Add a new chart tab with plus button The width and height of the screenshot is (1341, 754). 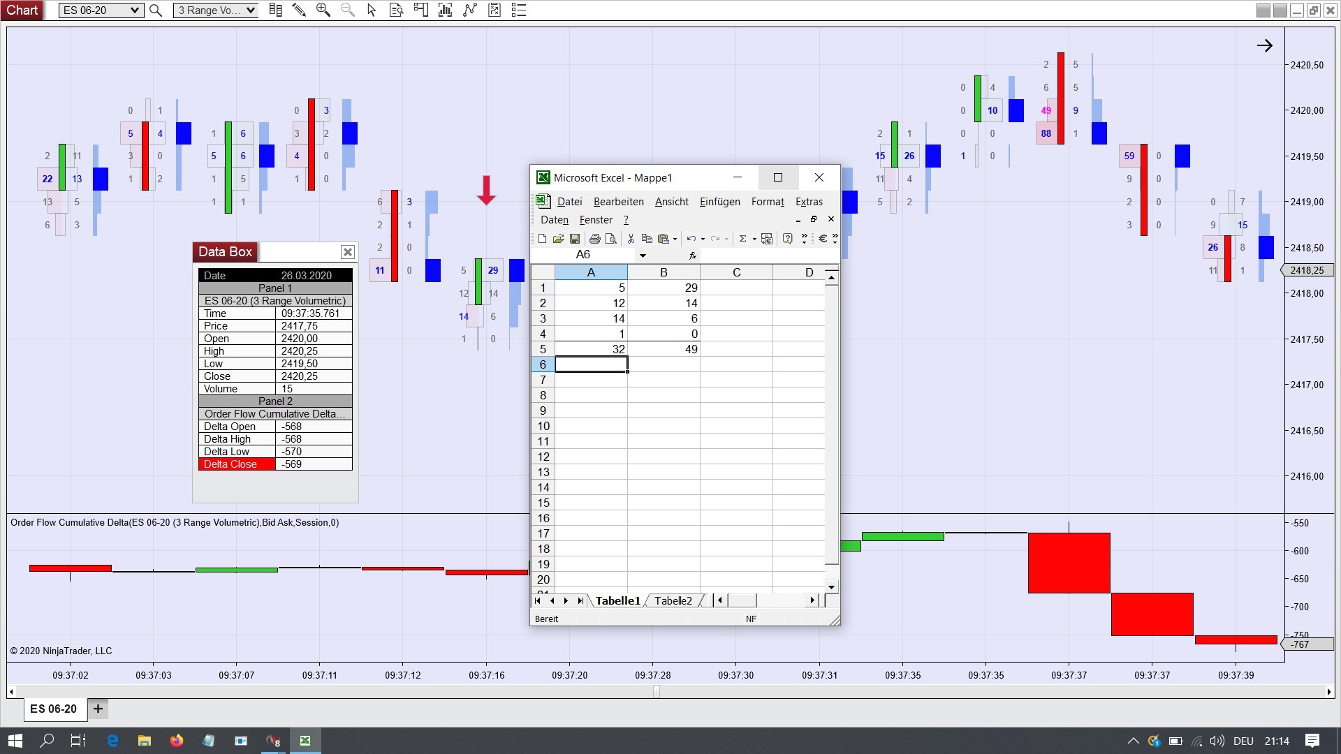tap(98, 709)
